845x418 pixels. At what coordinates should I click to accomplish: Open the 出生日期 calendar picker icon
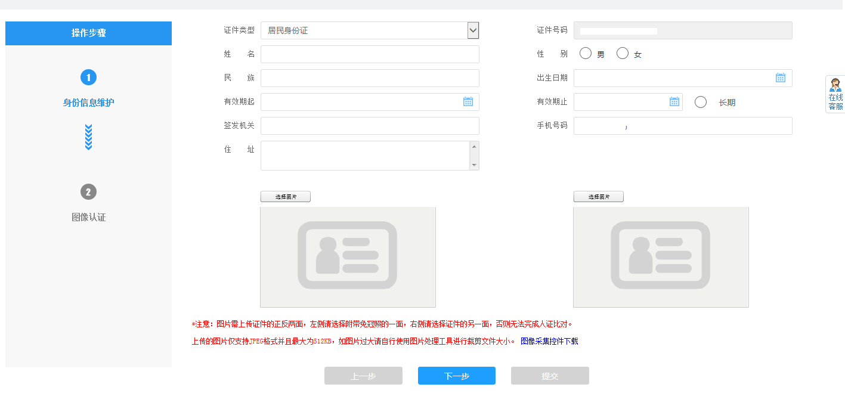click(780, 78)
